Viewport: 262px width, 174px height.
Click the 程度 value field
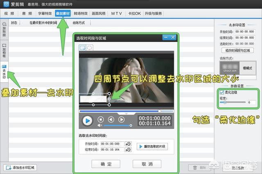pyautogui.click(x=251, y=102)
